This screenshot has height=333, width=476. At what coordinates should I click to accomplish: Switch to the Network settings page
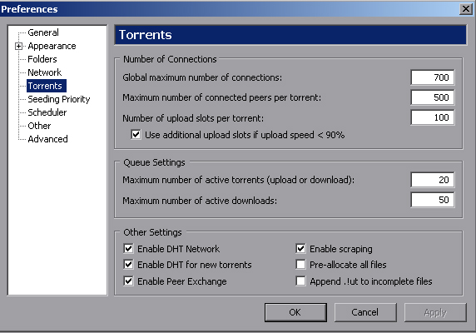pos(44,72)
